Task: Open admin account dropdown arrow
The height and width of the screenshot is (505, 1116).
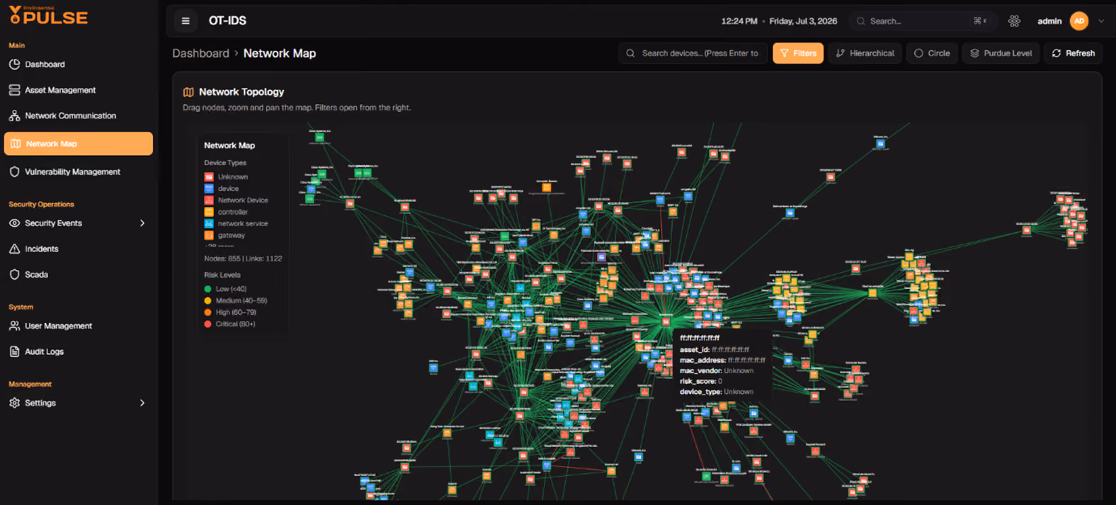Action: [x=1101, y=21]
